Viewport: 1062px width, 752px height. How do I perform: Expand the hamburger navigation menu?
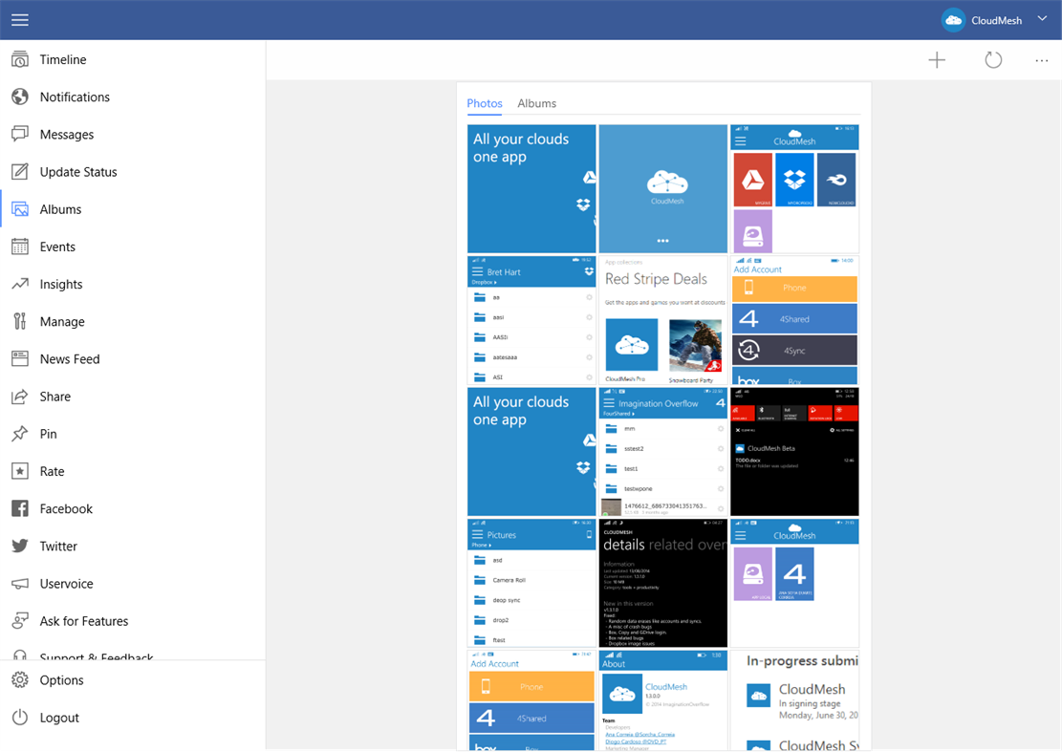click(x=19, y=19)
